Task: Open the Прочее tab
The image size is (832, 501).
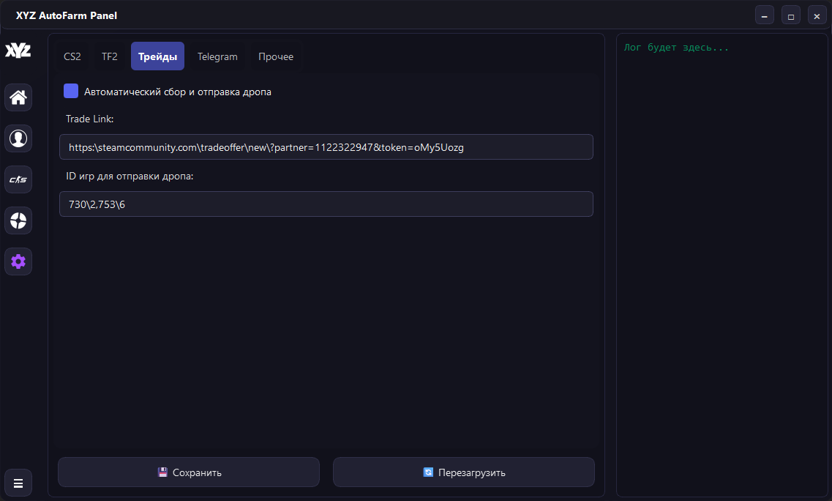Action: coord(276,56)
